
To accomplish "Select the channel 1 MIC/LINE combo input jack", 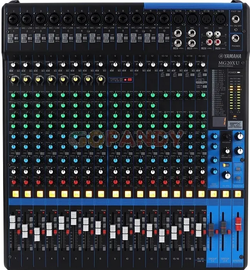I will coord(14,19).
